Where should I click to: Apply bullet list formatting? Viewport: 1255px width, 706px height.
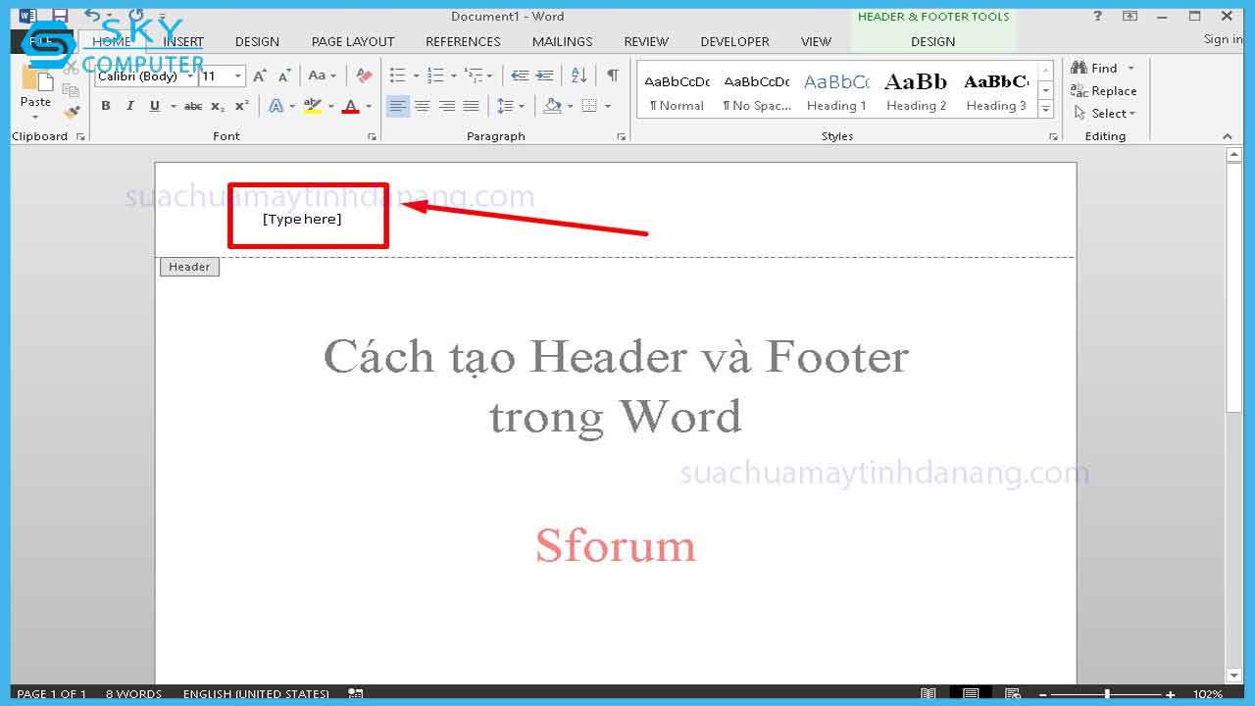click(x=397, y=76)
